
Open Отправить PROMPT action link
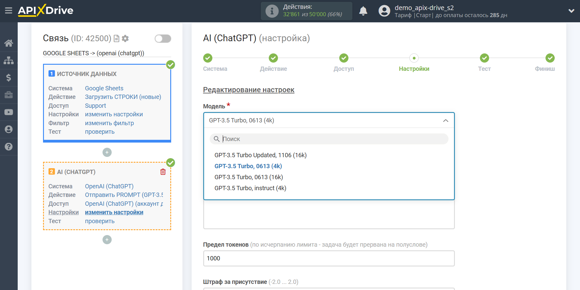[124, 195]
